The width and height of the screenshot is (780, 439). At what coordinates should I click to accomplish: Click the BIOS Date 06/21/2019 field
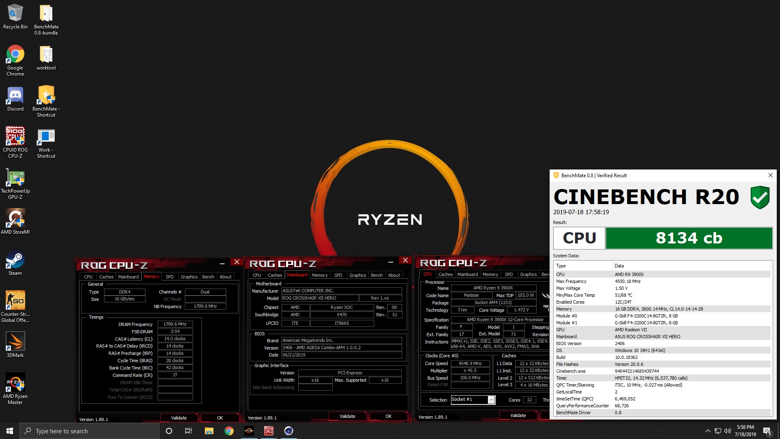click(x=342, y=355)
